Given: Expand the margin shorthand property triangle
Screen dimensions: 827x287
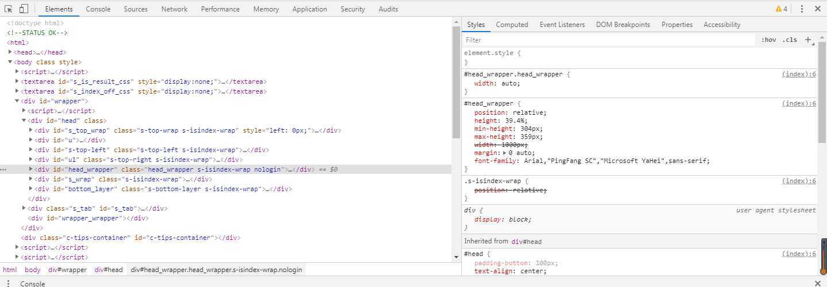Looking at the screenshot, I should (x=504, y=153).
